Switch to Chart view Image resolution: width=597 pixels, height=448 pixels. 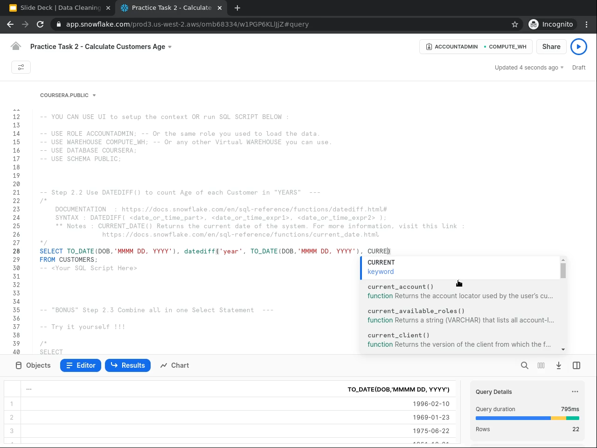click(174, 365)
